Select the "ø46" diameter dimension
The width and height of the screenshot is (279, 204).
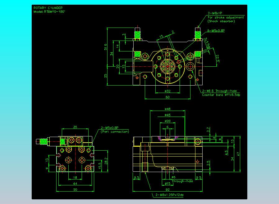167,109
